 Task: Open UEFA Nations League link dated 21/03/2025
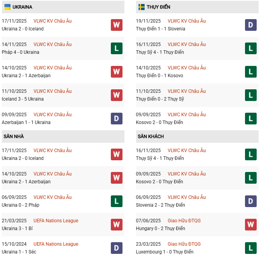point(56,221)
